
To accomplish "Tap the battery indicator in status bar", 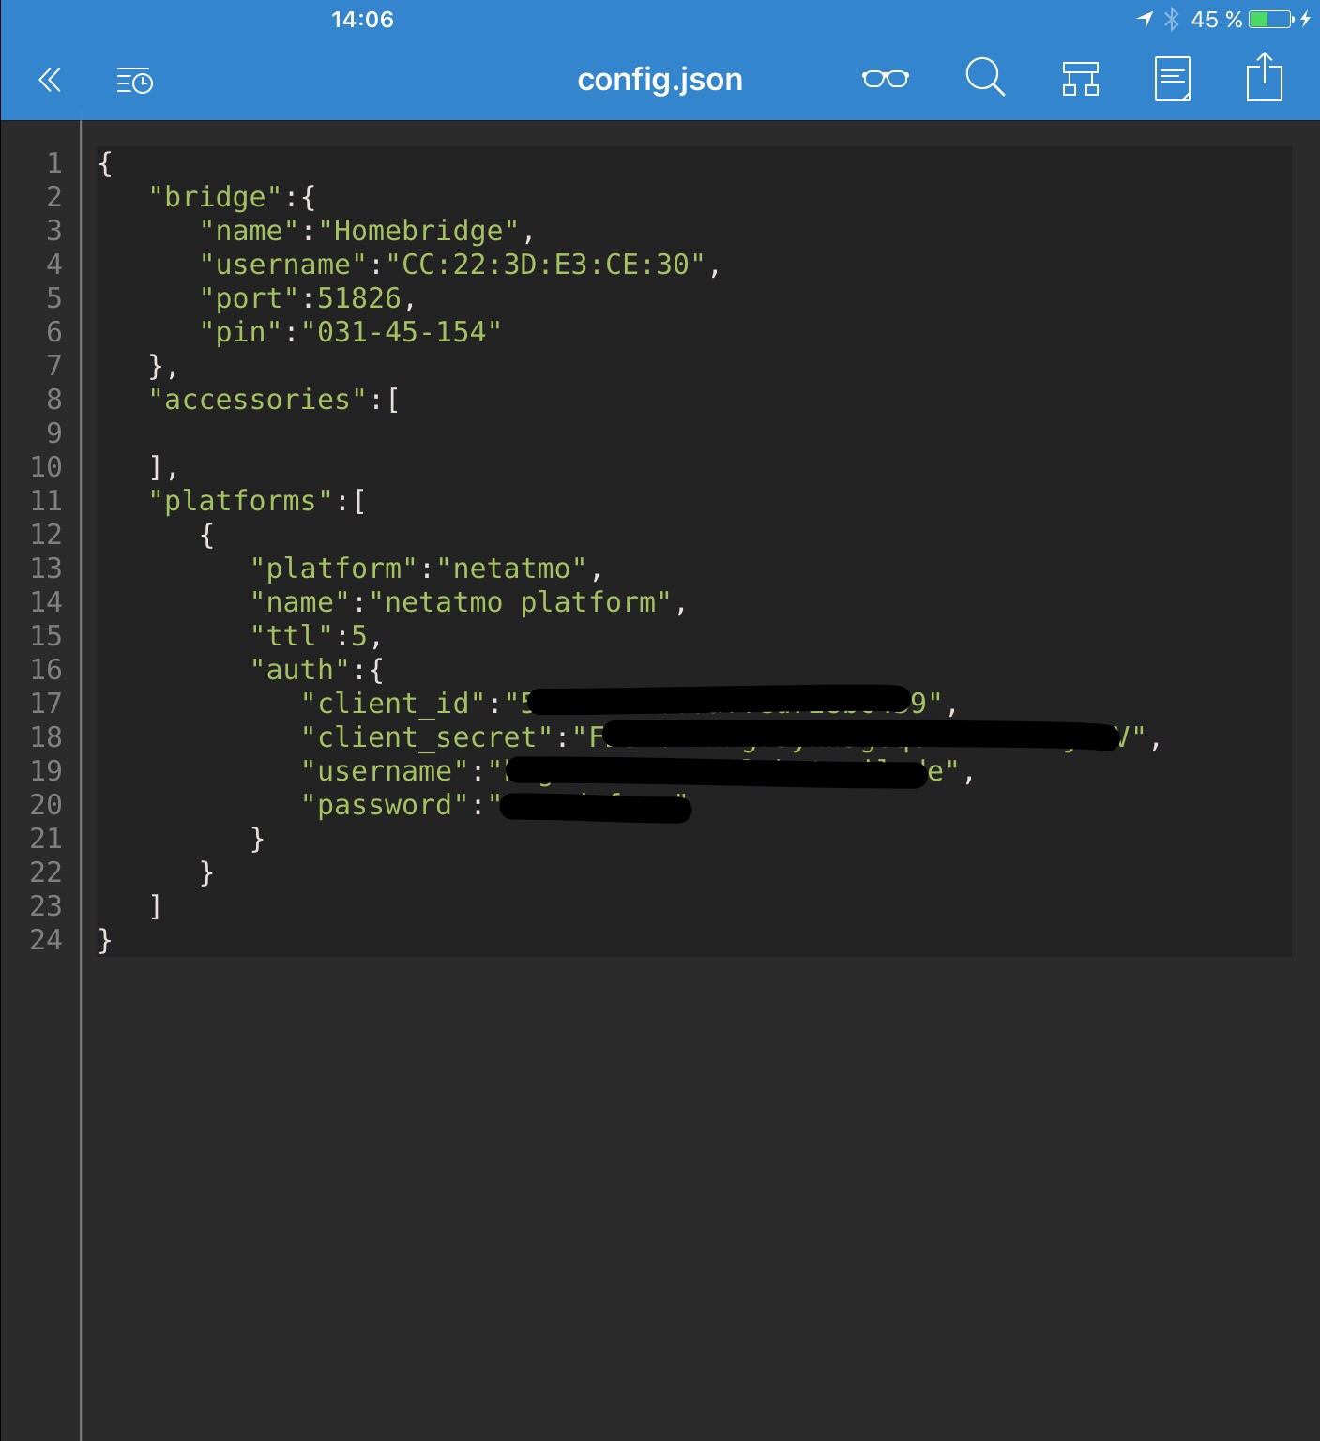I will [x=1271, y=20].
